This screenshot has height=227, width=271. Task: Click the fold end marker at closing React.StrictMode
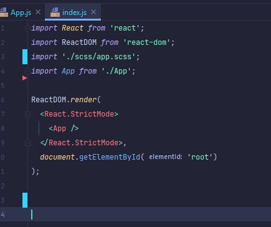coord(27,143)
